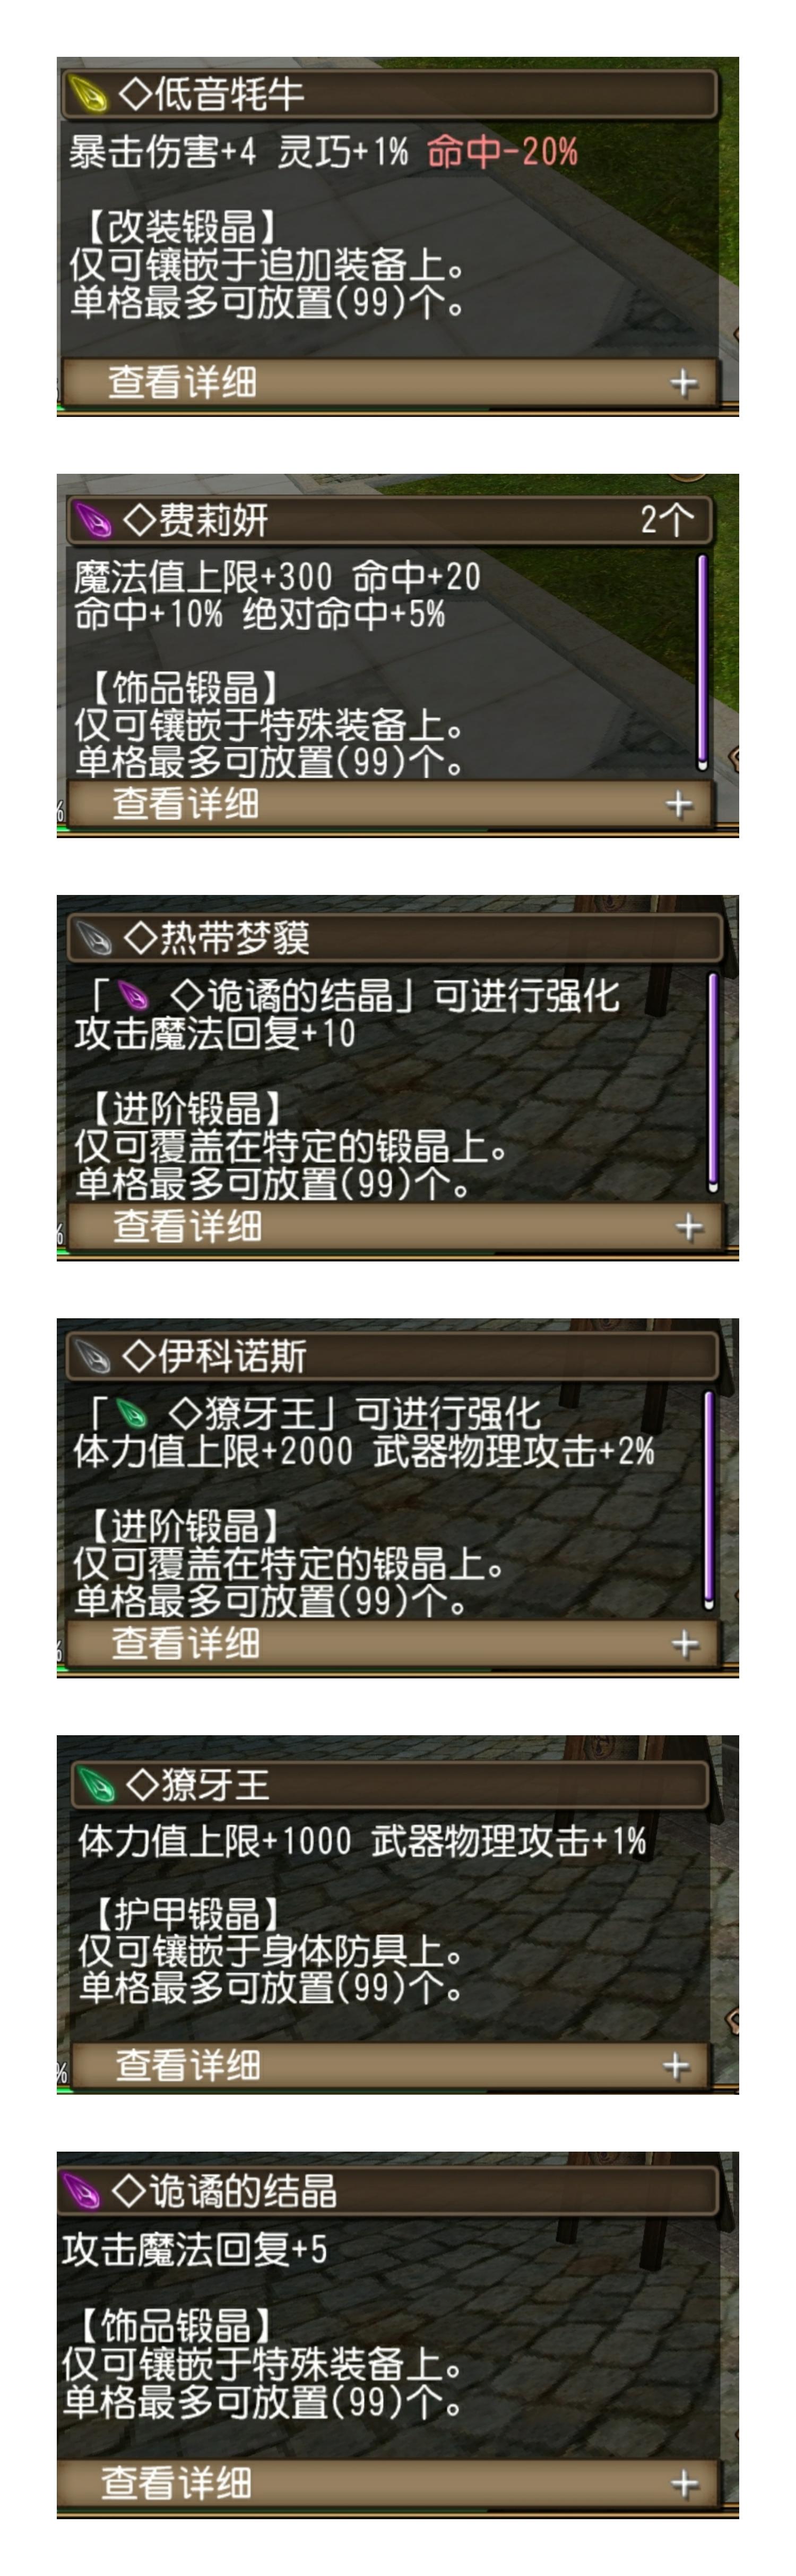Select the ◇低音牦牛 title bar
Viewport: 796px width, 2576px height.
click(390, 95)
